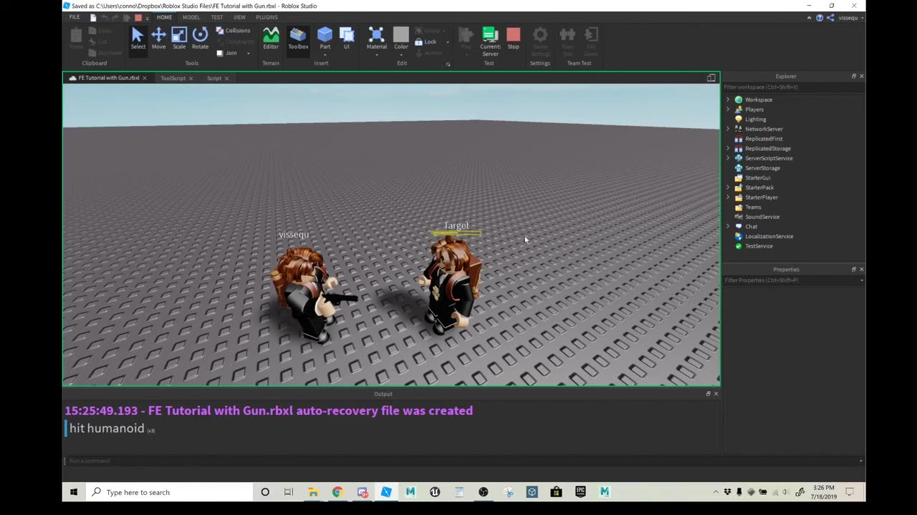Expand the ServerScriptService tree node

(x=728, y=158)
